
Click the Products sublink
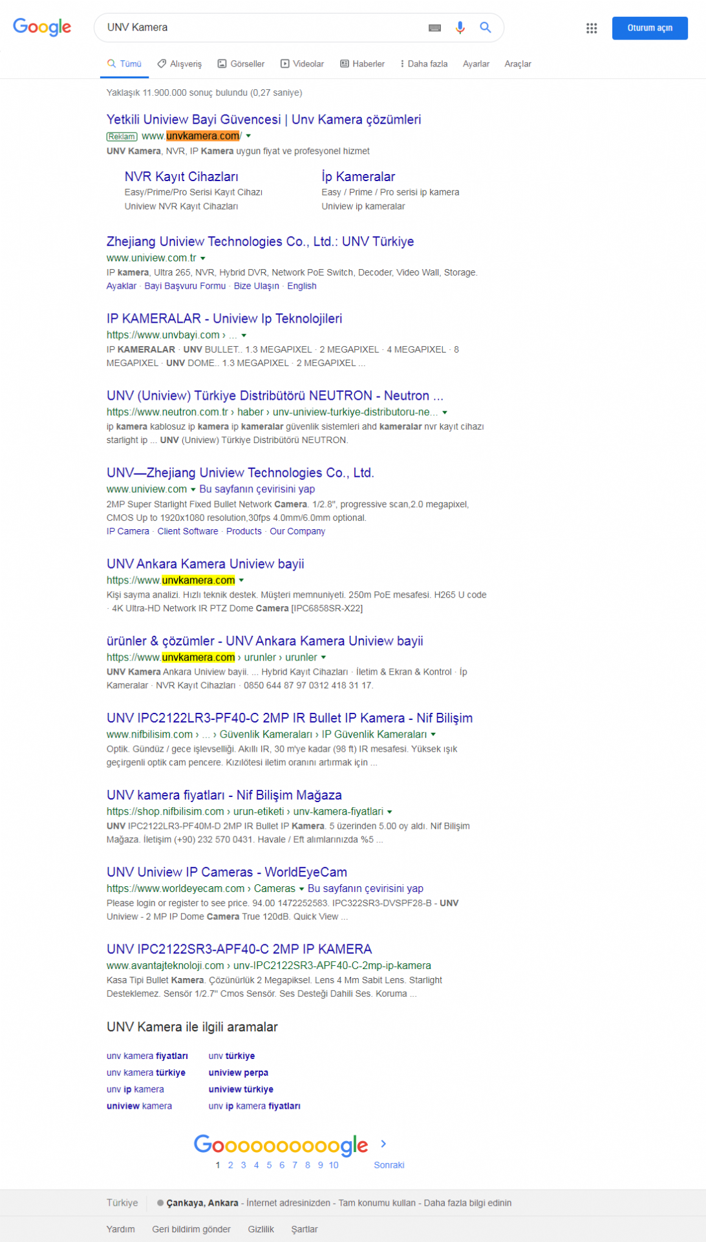click(x=244, y=531)
